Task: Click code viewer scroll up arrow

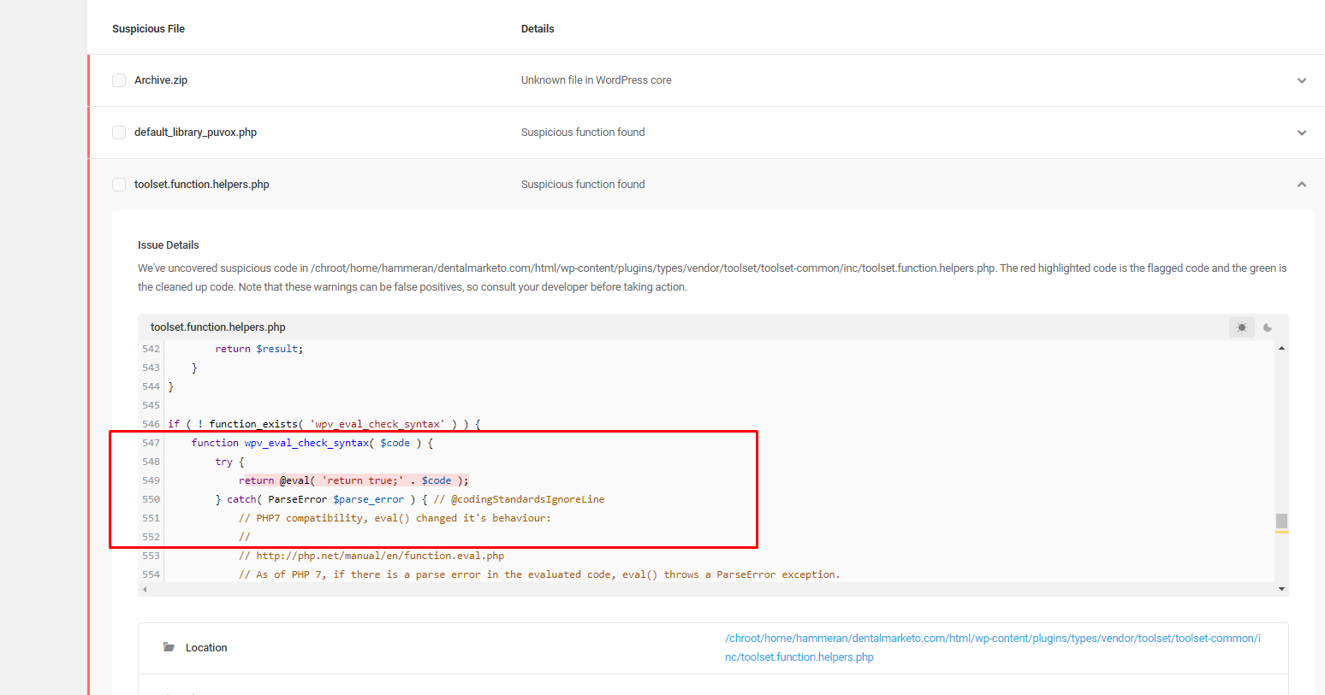Action: (x=1281, y=348)
